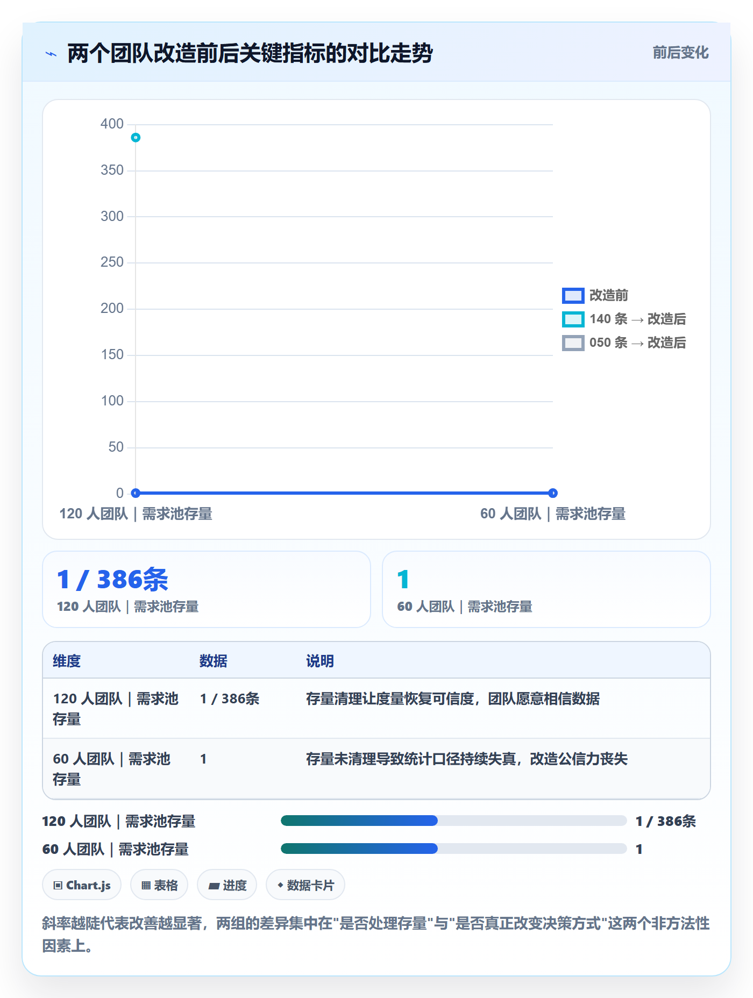Click the y-axis tick label 50
Screen dimensions: 753x998
pyautogui.click(x=116, y=447)
